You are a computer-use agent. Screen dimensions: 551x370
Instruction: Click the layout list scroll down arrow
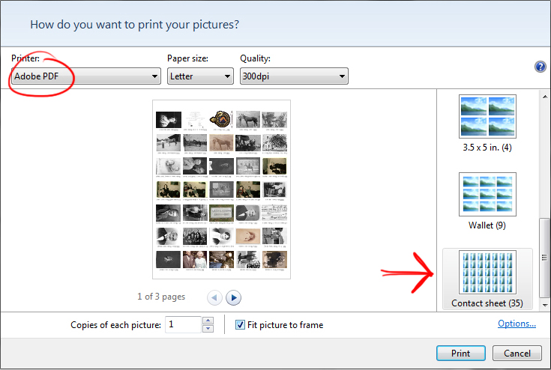pyautogui.click(x=545, y=305)
